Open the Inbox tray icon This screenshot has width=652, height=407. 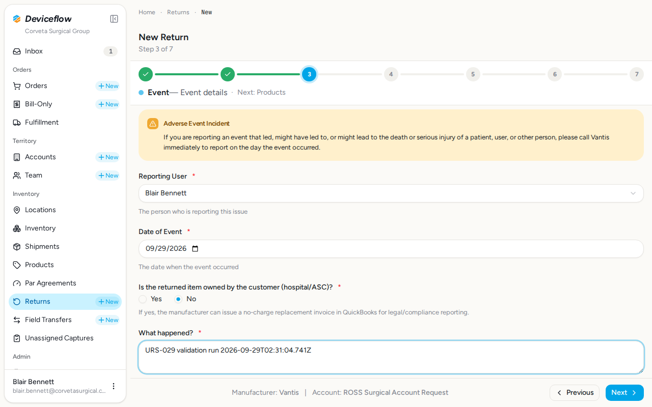point(17,51)
